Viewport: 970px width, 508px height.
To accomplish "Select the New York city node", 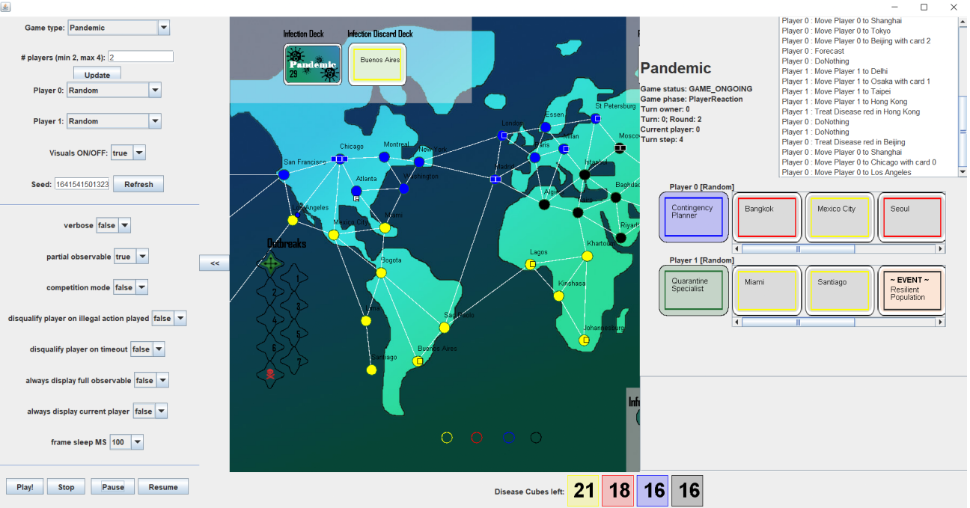I will (419, 162).
